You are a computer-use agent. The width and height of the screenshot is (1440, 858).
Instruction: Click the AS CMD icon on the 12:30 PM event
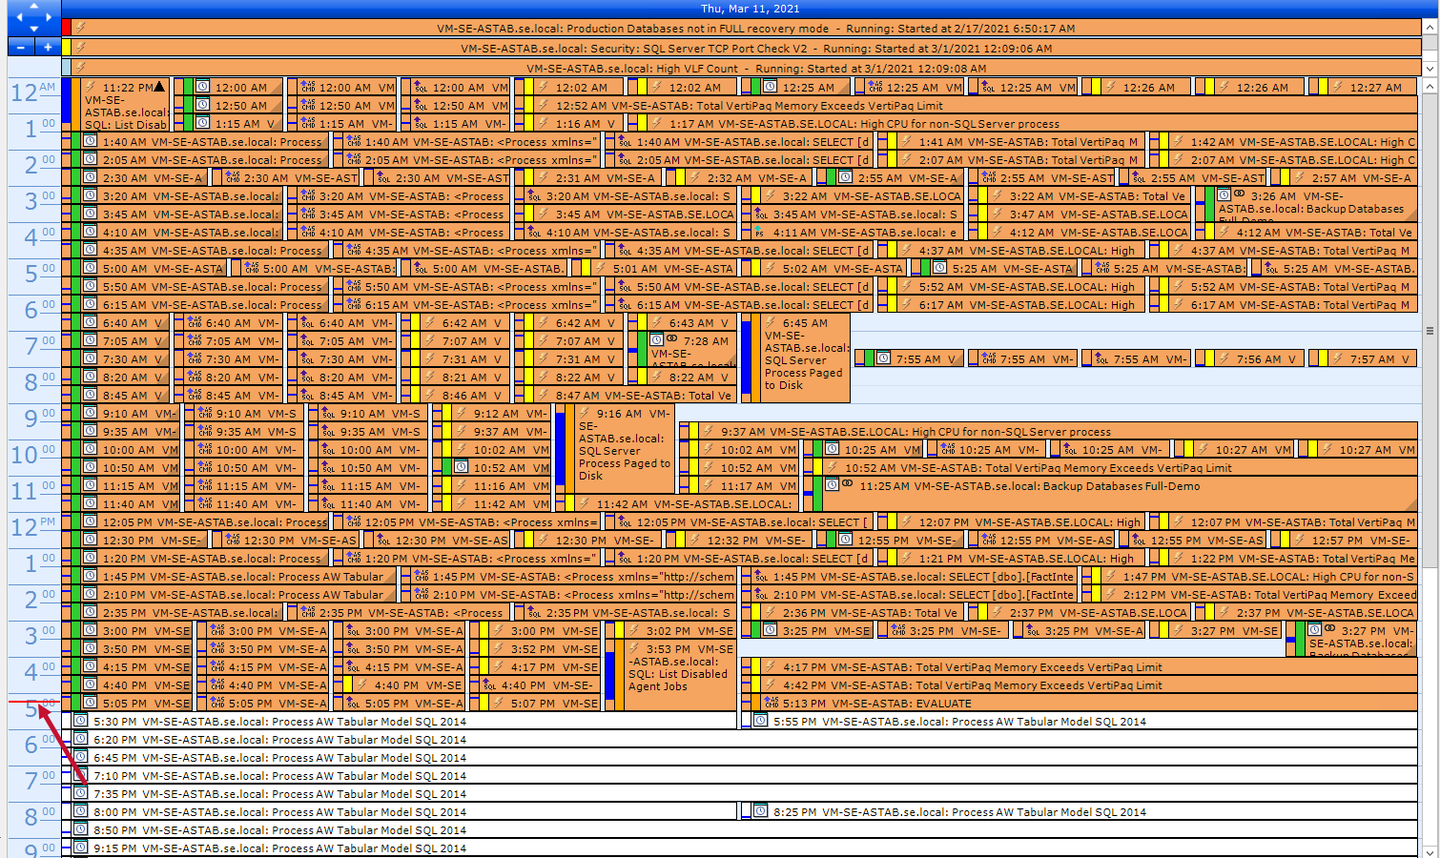(230, 539)
